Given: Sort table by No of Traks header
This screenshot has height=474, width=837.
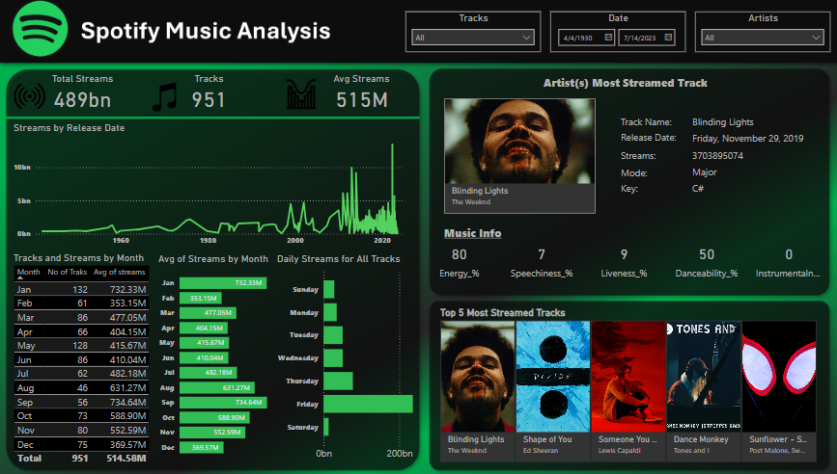Looking at the screenshot, I should coord(68,272).
